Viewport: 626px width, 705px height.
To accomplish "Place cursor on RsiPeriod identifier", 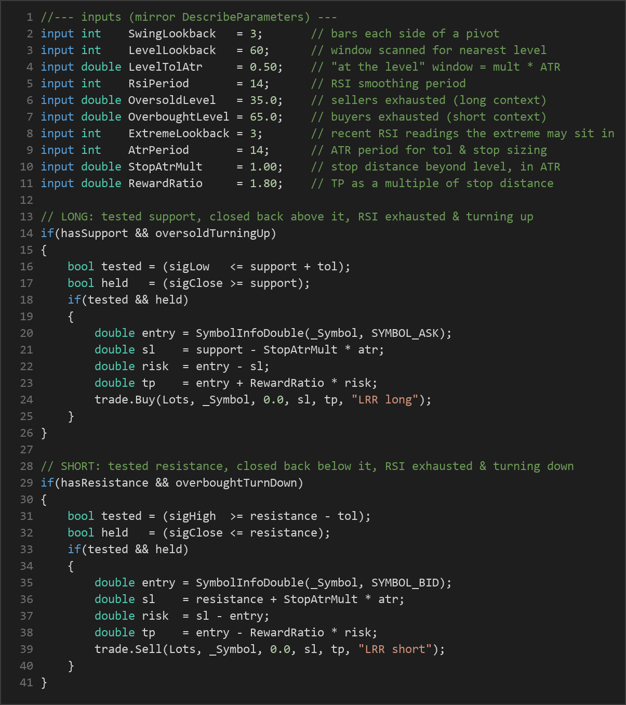I will (158, 83).
